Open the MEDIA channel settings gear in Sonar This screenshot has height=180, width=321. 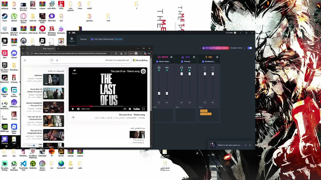point(171,57)
